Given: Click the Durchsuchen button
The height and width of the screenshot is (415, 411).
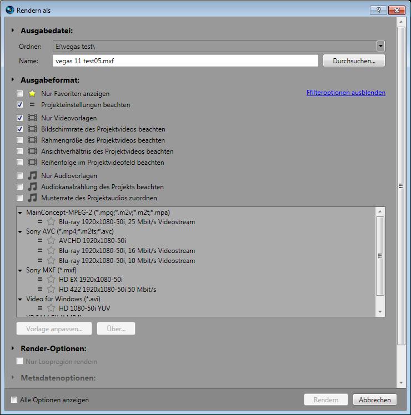Looking at the screenshot, I should [x=354, y=61].
